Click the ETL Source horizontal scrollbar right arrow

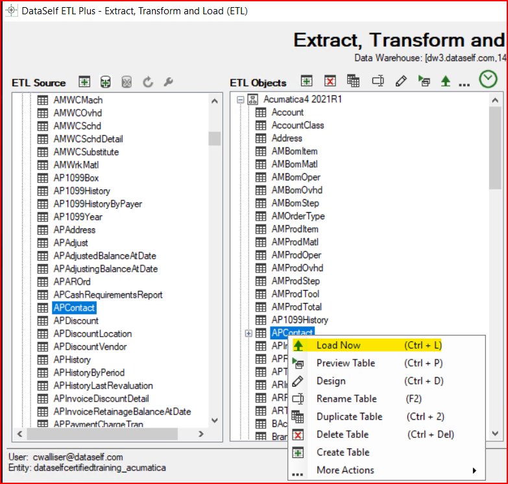click(x=202, y=434)
